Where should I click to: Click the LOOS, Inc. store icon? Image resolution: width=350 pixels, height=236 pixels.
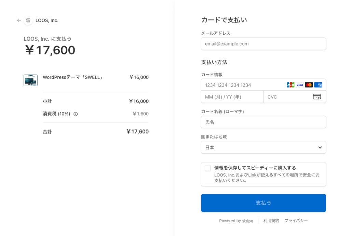[x=28, y=21]
